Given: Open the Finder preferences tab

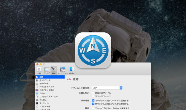Looking at the screenshot, I should pyautogui.click(x=72, y=71).
